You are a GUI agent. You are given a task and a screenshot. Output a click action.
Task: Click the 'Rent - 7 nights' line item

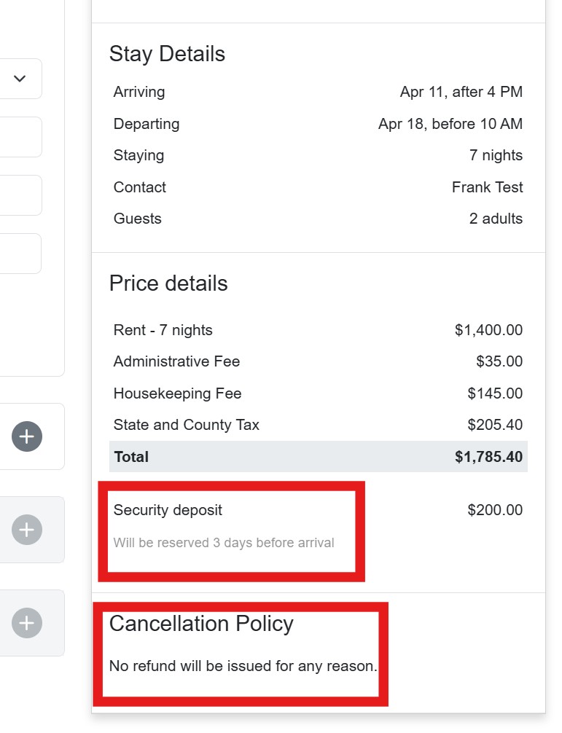[163, 330]
